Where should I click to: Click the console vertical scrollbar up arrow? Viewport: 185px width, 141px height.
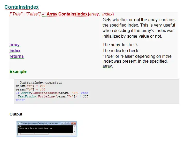click(x=75, y=127)
